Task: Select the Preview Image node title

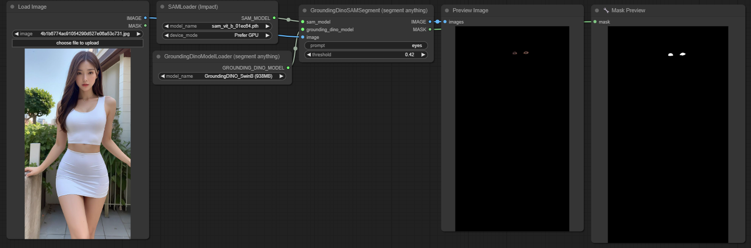Action: tap(470, 10)
